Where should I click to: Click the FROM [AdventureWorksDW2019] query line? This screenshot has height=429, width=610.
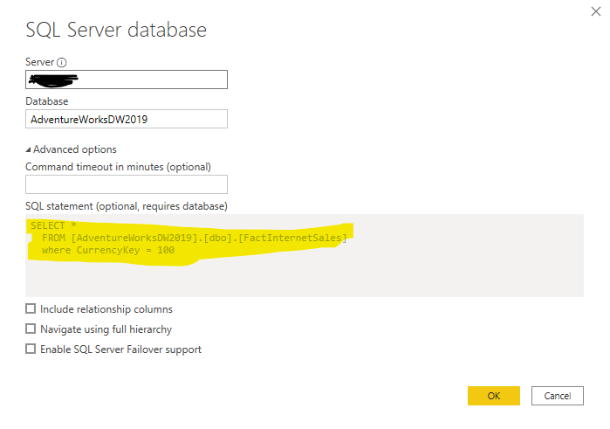[x=194, y=238]
